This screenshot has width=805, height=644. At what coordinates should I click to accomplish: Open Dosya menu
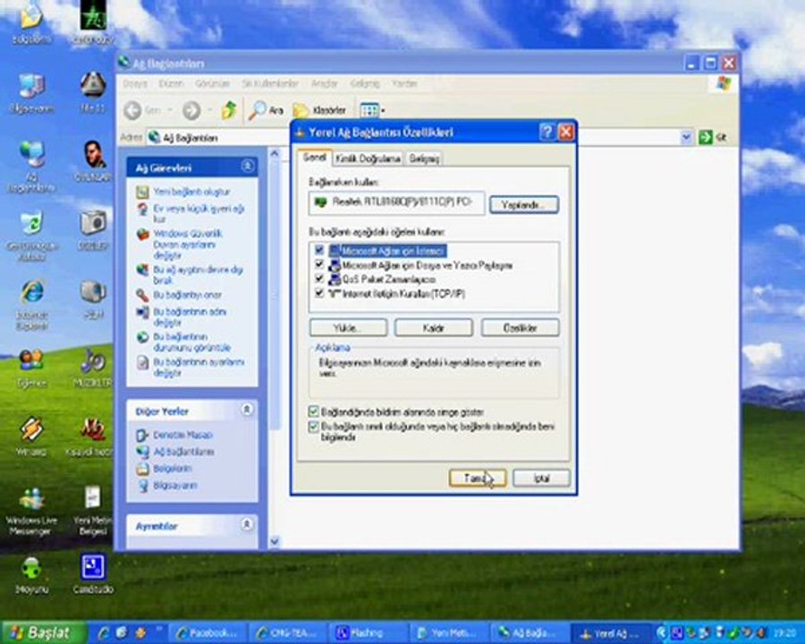point(135,83)
